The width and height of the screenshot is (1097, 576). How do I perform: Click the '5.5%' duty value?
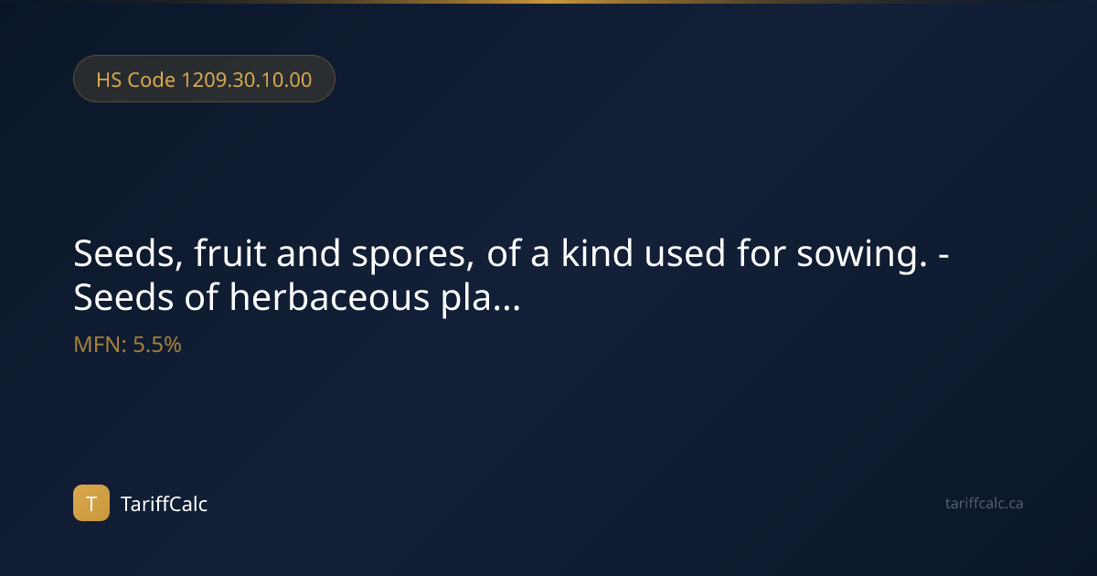coord(157,345)
